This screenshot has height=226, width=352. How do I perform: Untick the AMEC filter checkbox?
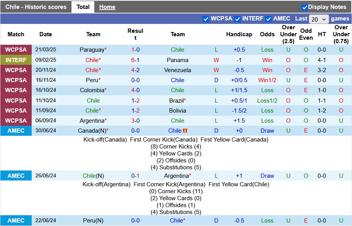coord(268,19)
